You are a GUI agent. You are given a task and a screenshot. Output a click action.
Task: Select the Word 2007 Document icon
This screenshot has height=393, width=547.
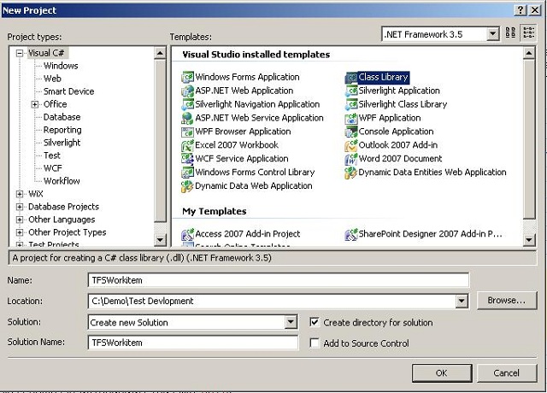pos(351,159)
